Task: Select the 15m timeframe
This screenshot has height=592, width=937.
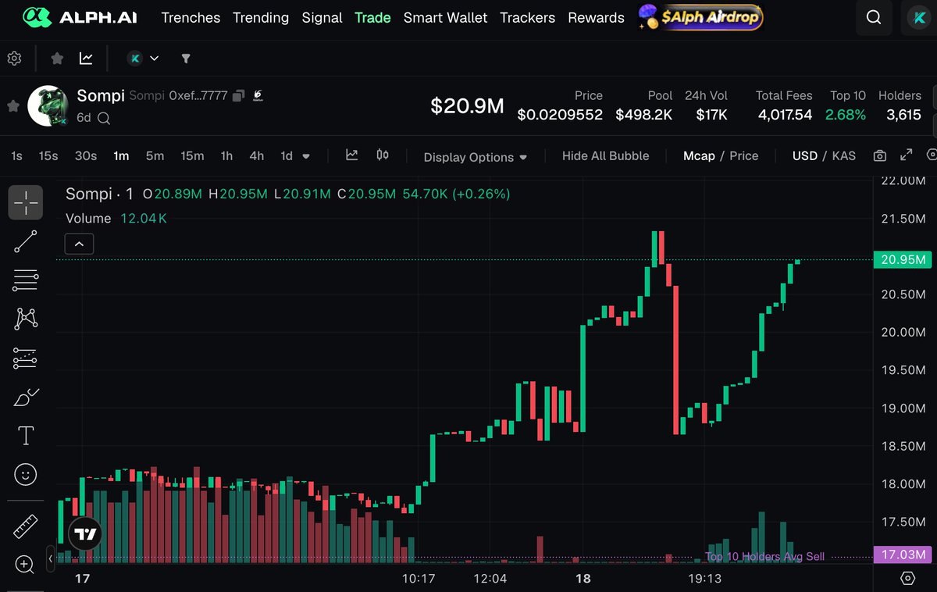Action: coord(192,156)
